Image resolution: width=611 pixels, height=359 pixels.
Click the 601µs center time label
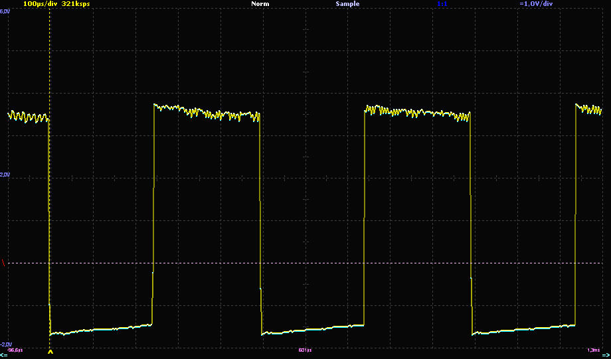[x=305, y=349]
